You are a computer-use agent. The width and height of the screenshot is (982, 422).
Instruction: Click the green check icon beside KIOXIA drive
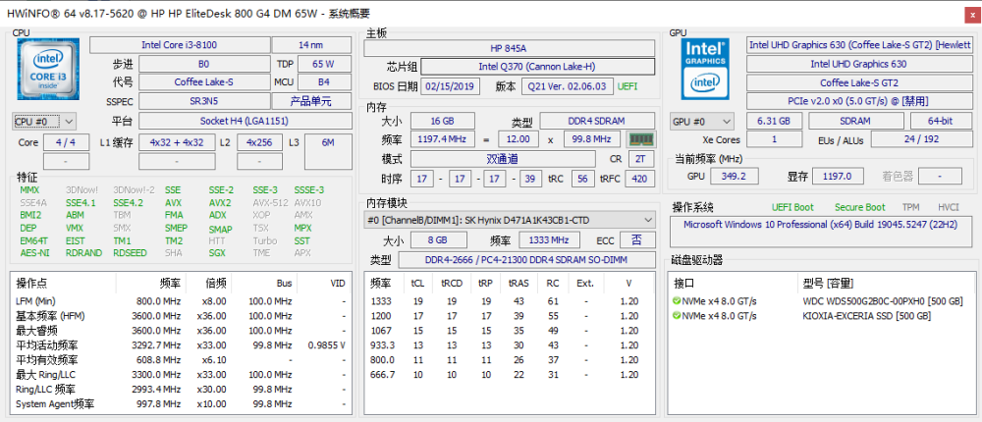[677, 316]
